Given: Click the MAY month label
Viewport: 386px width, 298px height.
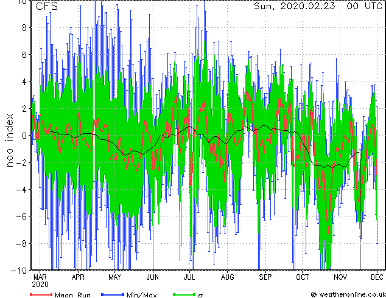Looking at the screenshot, I should (114, 277).
